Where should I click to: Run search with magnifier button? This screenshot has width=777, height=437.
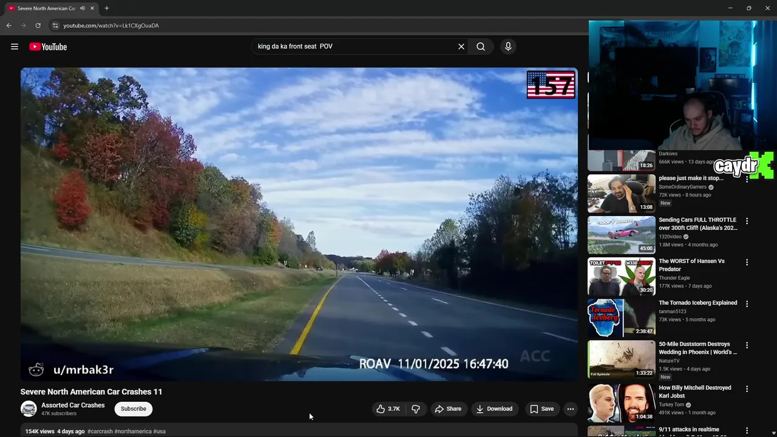(481, 47)
